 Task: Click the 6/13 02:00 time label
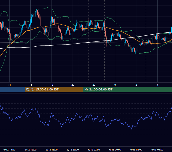136,149
